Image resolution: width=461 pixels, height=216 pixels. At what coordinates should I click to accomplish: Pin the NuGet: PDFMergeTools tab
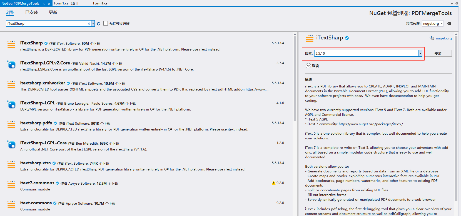(x=44, y=4)
